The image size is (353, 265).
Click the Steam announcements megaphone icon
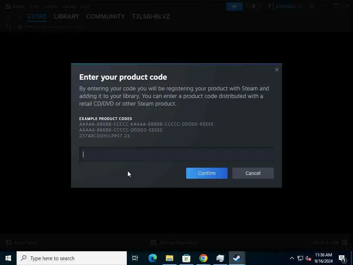[x=234, y=7]
